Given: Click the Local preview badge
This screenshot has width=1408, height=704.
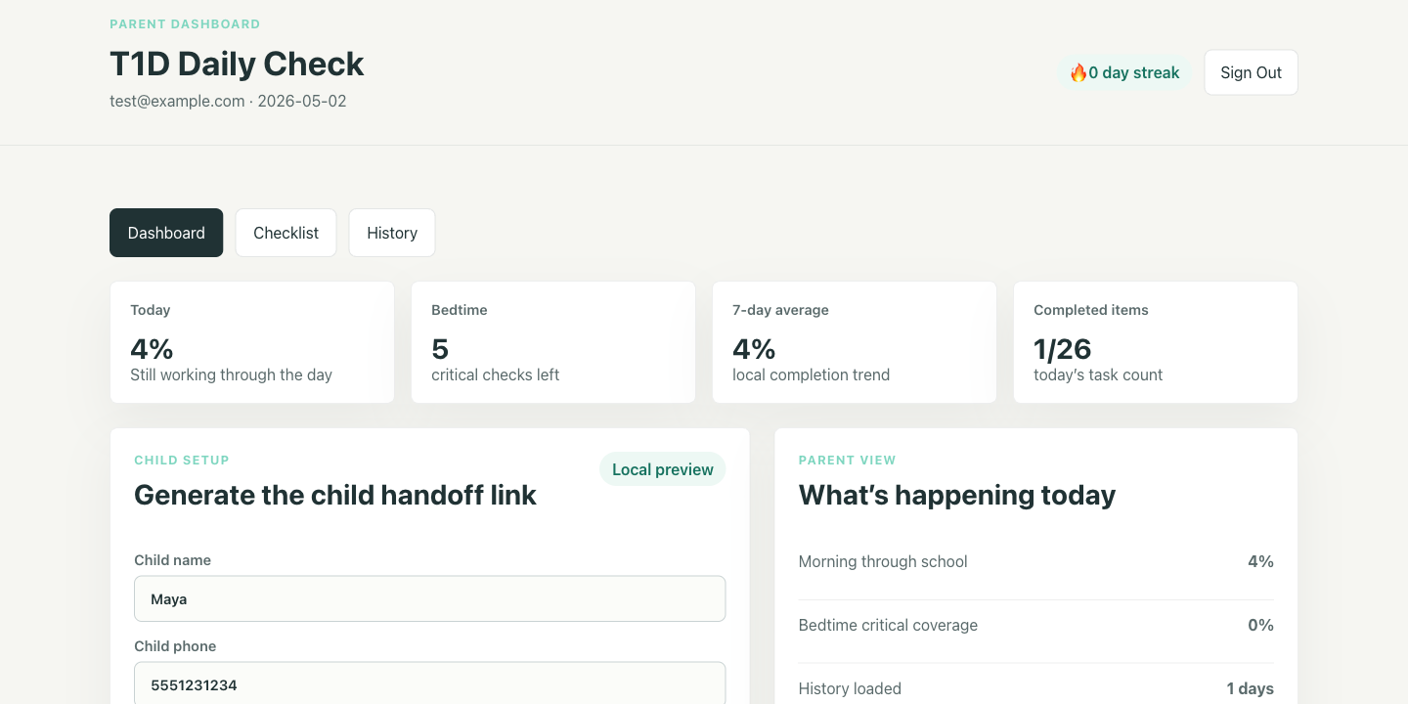Looking at the screenshot, I should click(663, 469).
